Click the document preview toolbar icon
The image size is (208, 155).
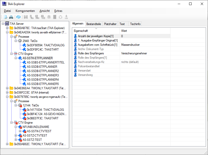(x=6, y=17)
